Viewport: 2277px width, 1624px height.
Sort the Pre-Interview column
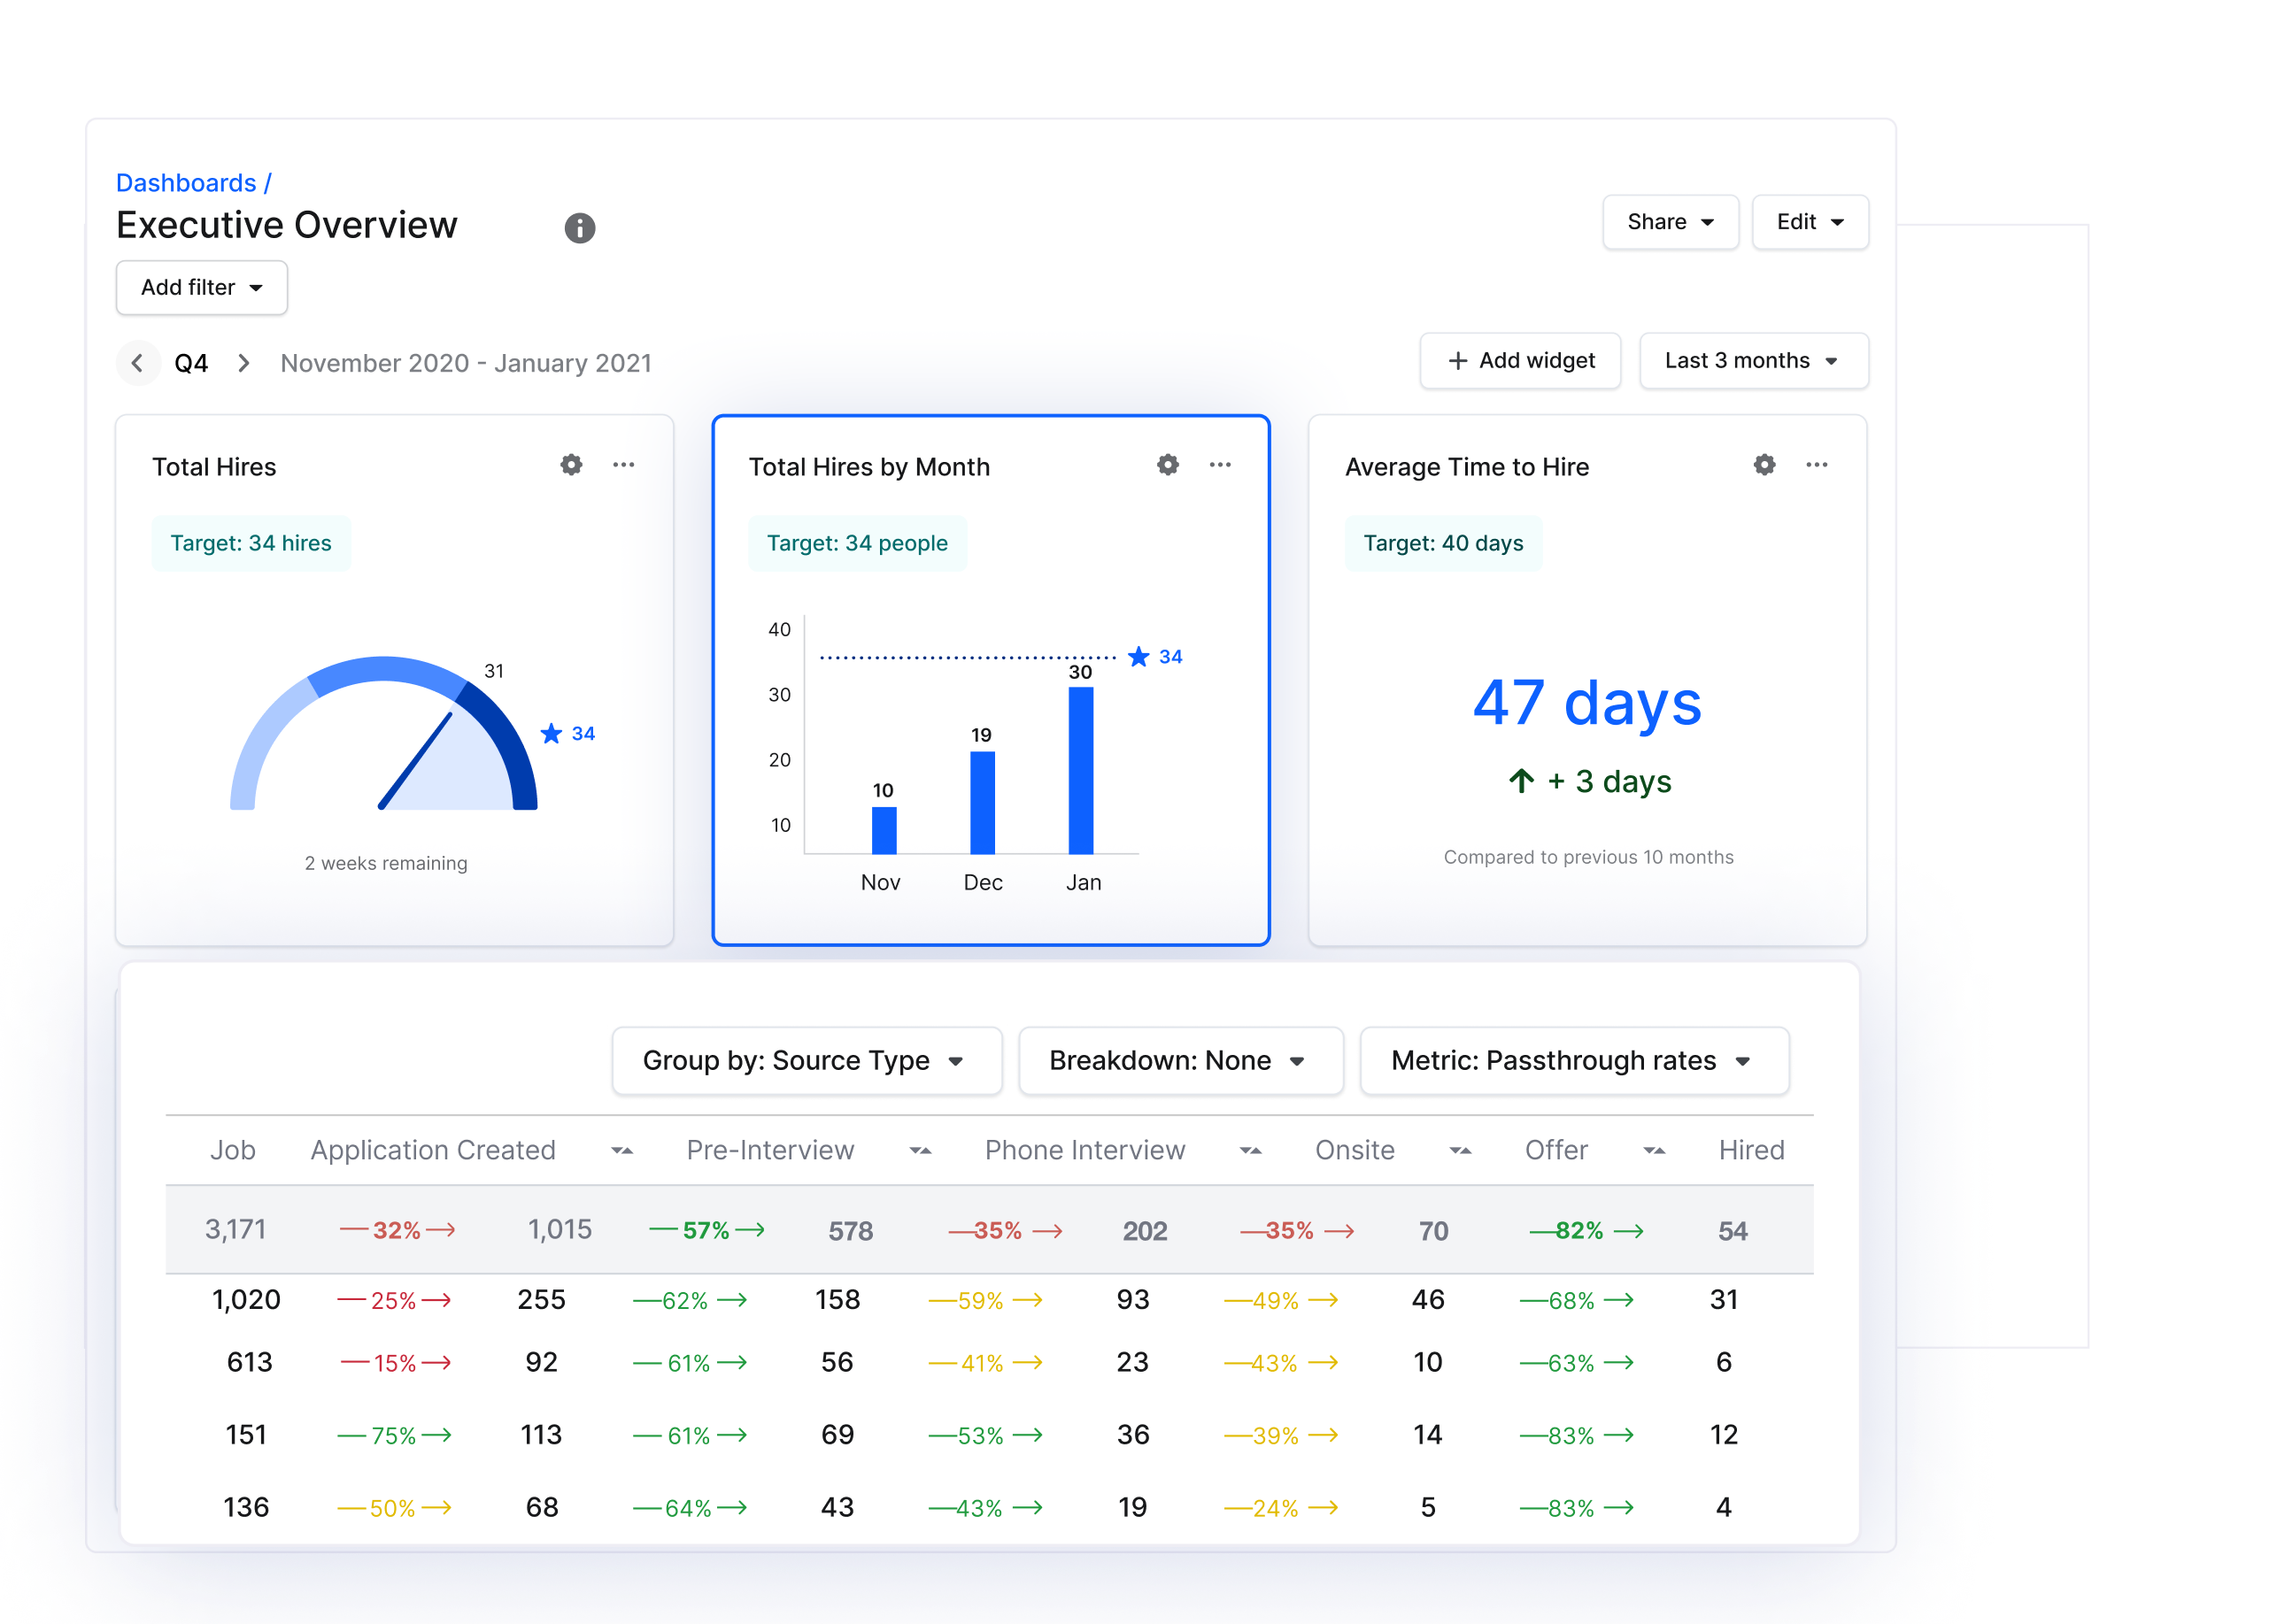[920, 1151]
